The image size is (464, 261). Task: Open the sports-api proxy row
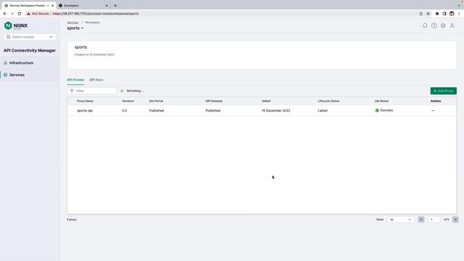(262, 110)
